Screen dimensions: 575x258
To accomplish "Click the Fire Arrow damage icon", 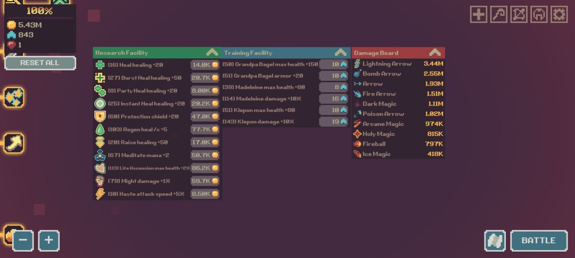I will click(x=357, y=94).
